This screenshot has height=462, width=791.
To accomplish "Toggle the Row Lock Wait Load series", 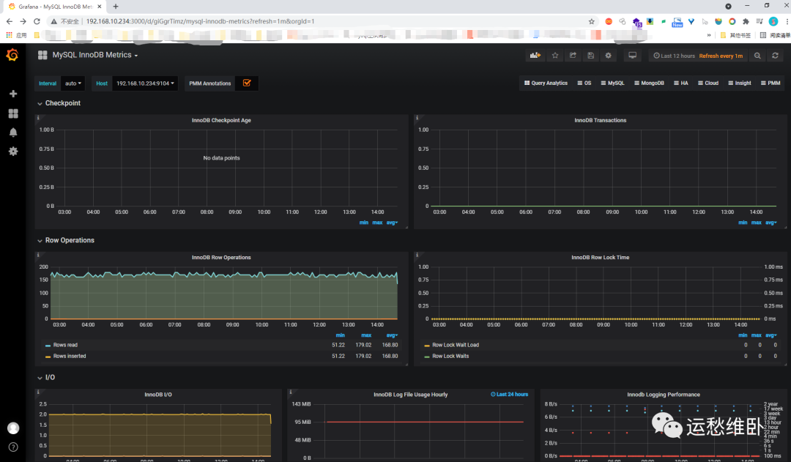I will click(x=456, y=345).
